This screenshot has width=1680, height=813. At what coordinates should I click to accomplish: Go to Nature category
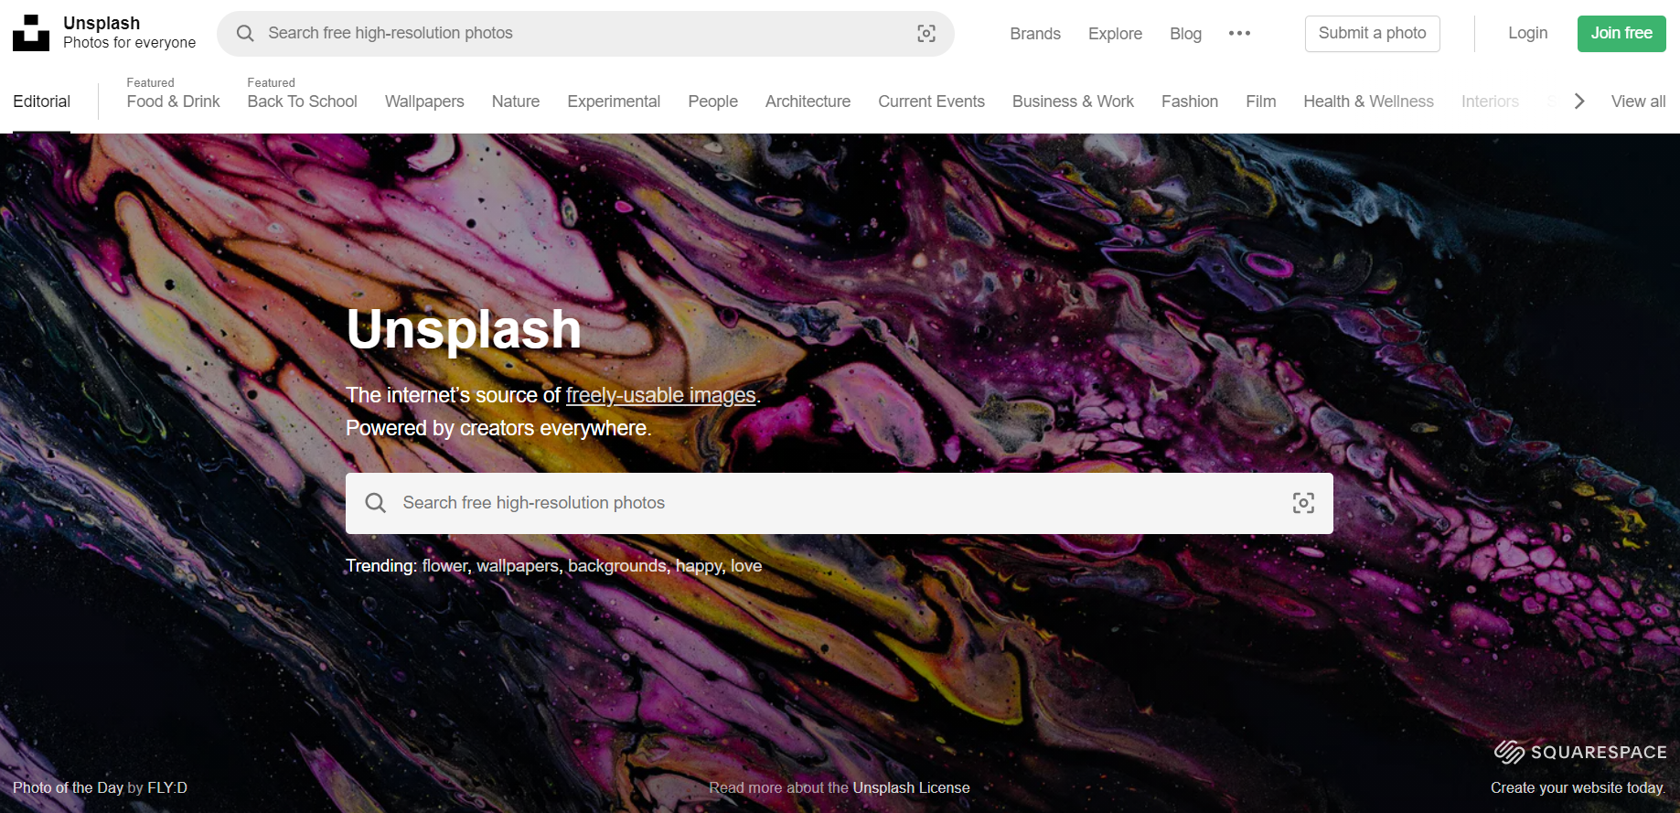[516, 102]
